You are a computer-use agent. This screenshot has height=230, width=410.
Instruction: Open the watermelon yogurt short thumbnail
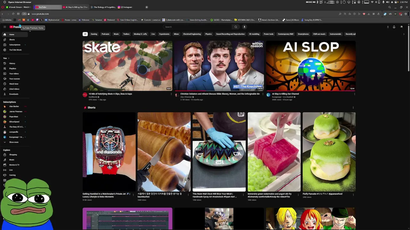(x=274, y=152)
